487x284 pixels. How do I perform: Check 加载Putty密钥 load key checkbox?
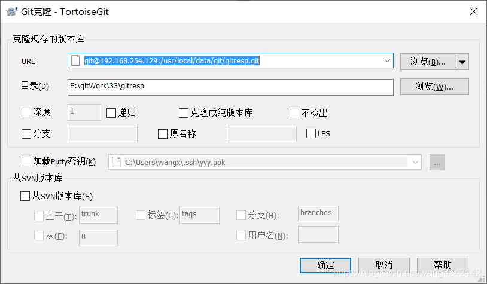click(26, 161)
